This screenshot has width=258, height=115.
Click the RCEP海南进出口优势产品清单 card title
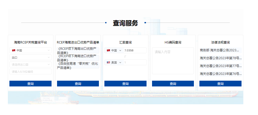pos(78,42)
